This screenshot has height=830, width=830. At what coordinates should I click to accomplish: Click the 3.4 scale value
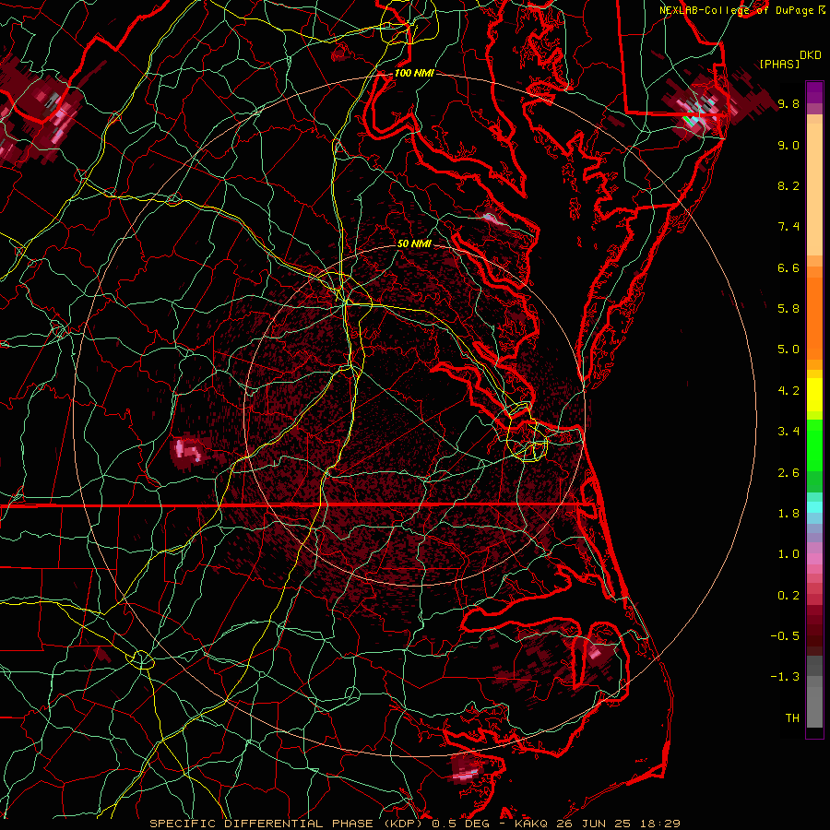[788, 432]
